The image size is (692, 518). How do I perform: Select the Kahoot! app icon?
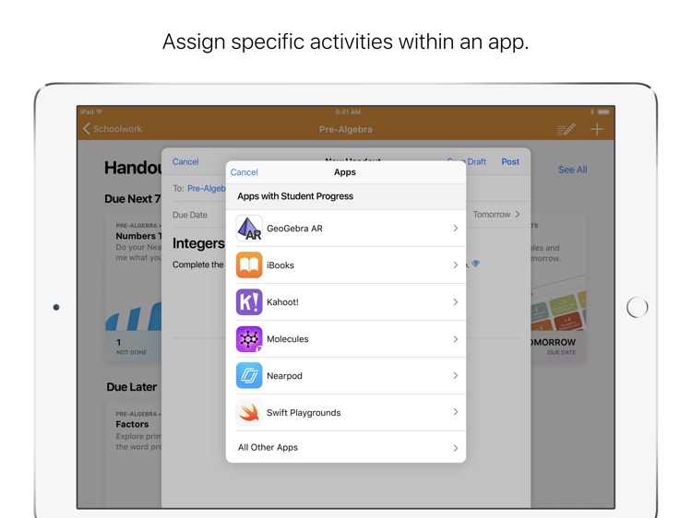tap(249, 302)
